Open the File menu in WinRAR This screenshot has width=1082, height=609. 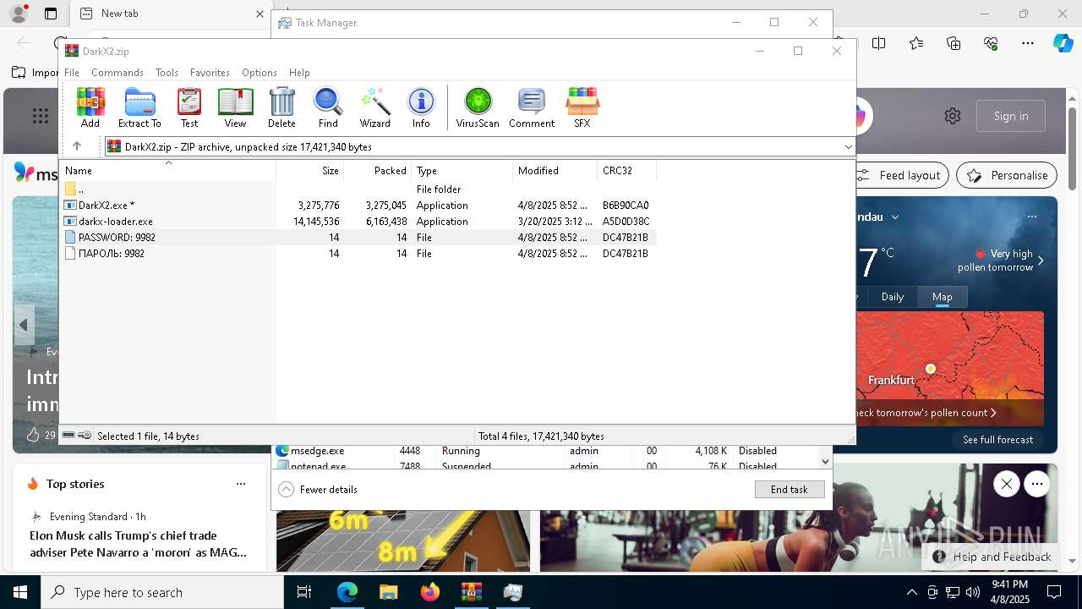coord(72,73)
